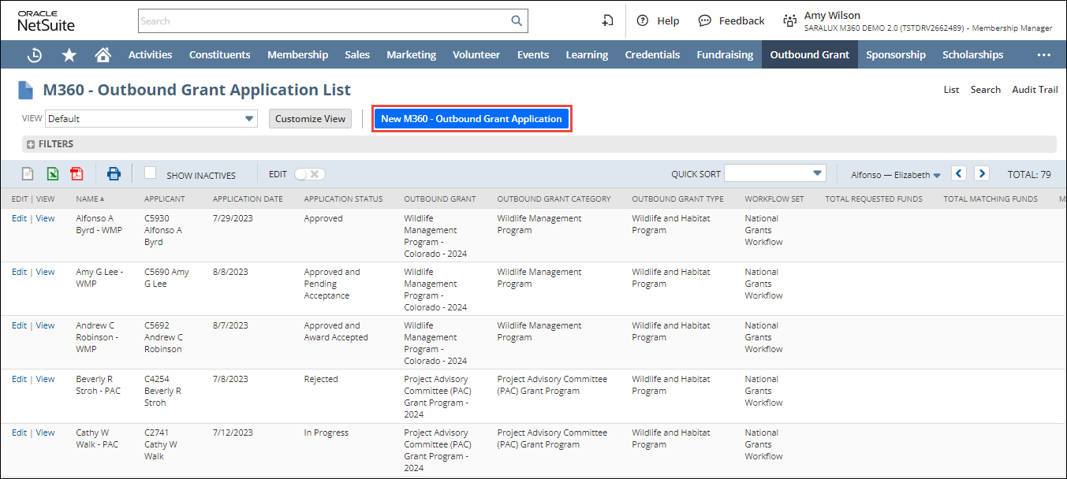Screen dimensions: 1067x479
Task: Export list as PDF icon
Action: [76, 174]
